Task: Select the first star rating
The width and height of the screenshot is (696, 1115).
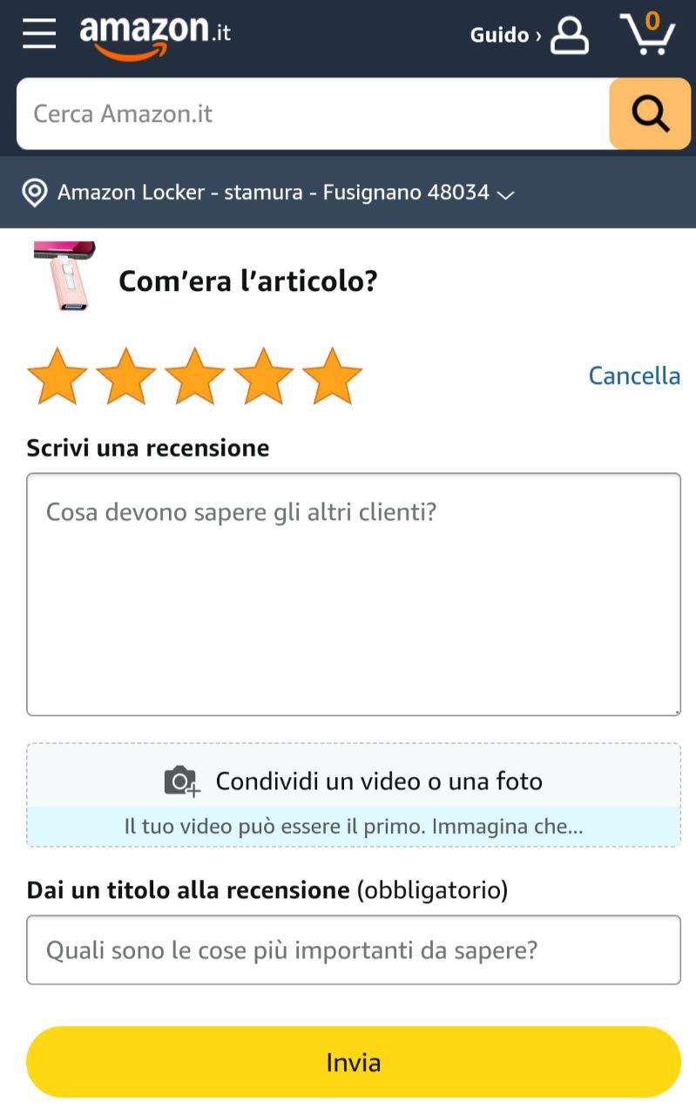Action: 57,376
